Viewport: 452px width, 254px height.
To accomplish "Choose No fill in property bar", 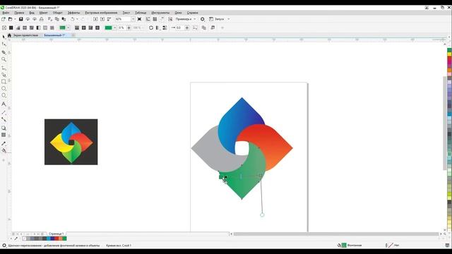I will 4,28.
